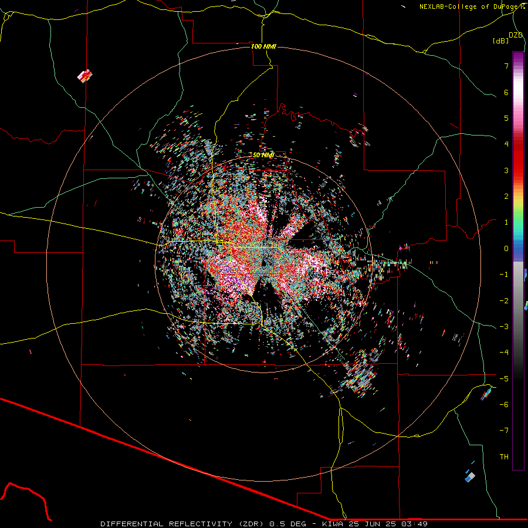The image size is (528, 528).
Task: Click the TH label on the legend
Action: click(504, 457)
